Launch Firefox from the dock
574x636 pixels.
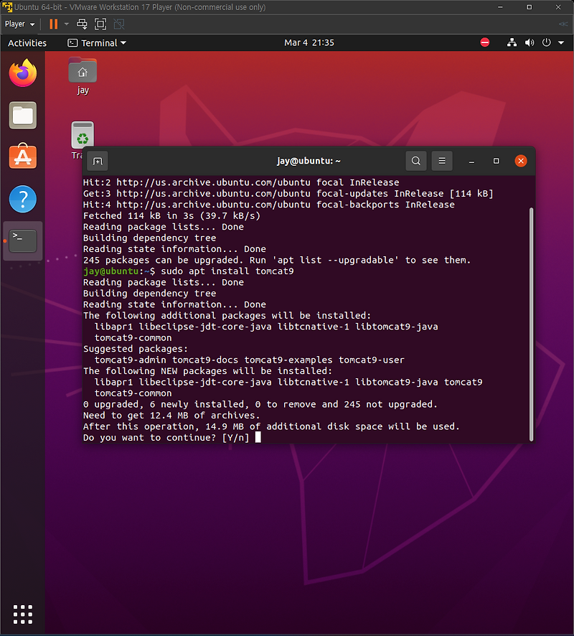click(22, 73)
